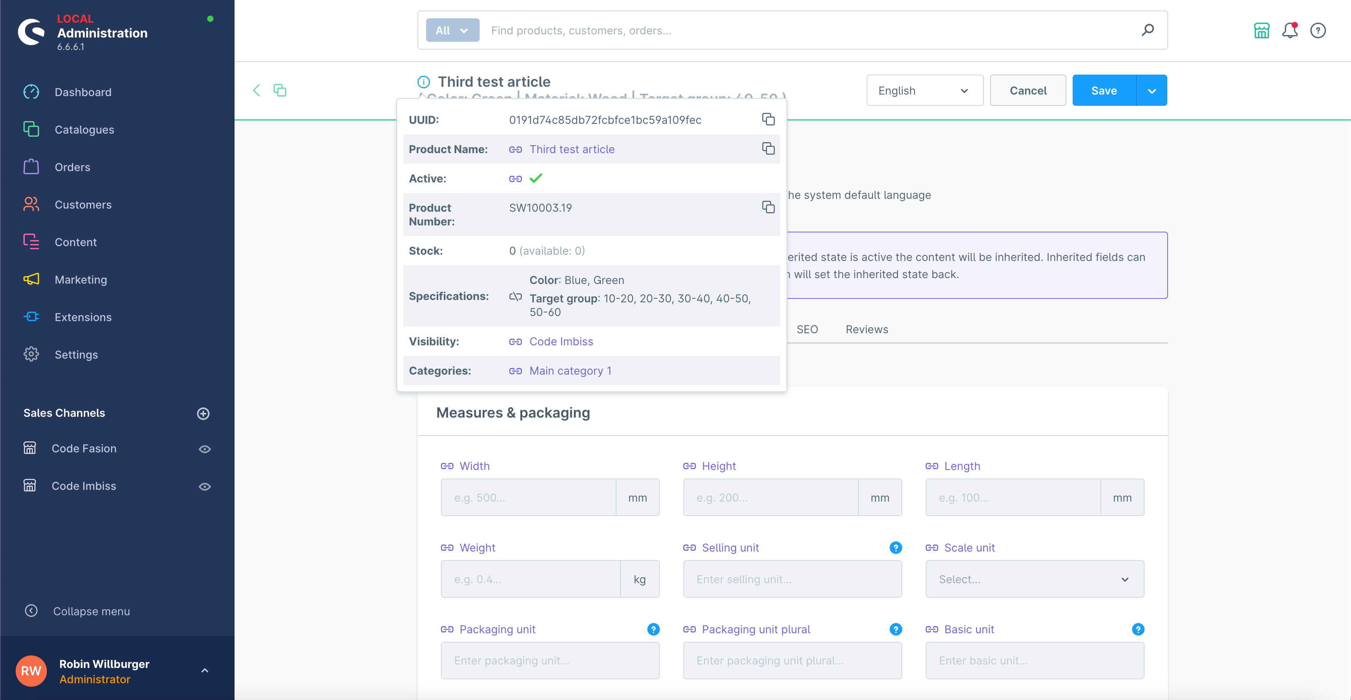Open the Code Imbiss sales channel in sidebar
Viewport: 1351px width, 700px height.
pos(84,486)
